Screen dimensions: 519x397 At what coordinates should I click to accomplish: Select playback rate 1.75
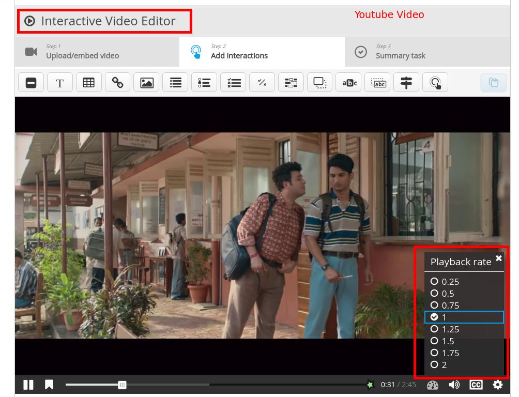[464, 353]
